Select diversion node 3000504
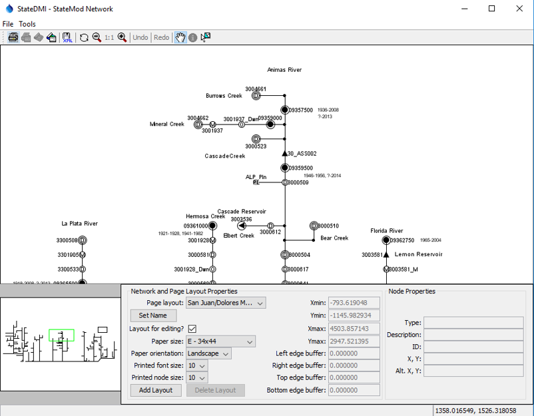This screenshot has width=534, height=416. 285,255
